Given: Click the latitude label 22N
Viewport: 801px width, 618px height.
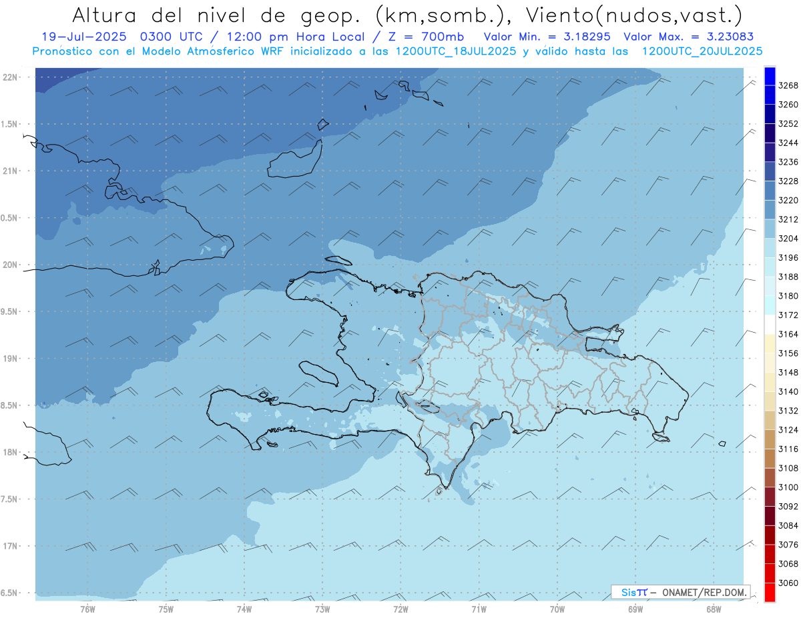Looking at the screenshot, I should tap(11, 77).
